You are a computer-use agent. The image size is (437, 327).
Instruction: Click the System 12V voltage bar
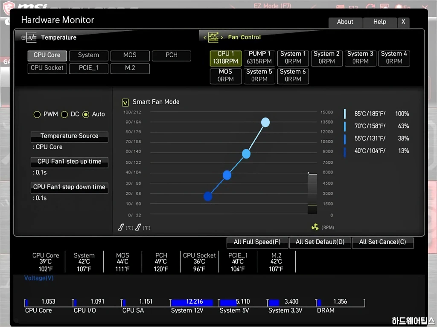click(x=192, y=303)
